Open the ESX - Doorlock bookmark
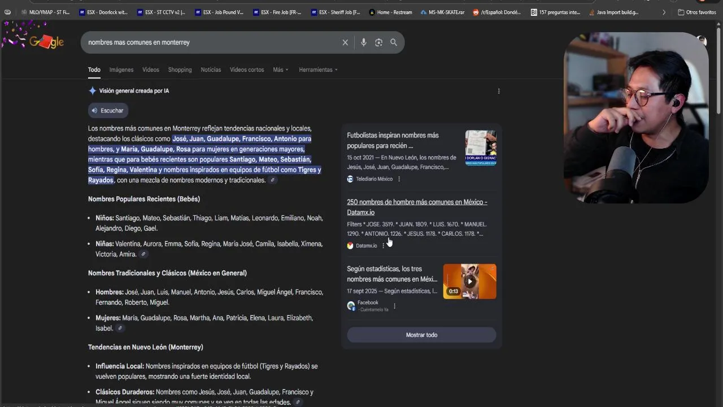This screenshot has width=723, height=407. pyautogui.click(x=104, y=12)
